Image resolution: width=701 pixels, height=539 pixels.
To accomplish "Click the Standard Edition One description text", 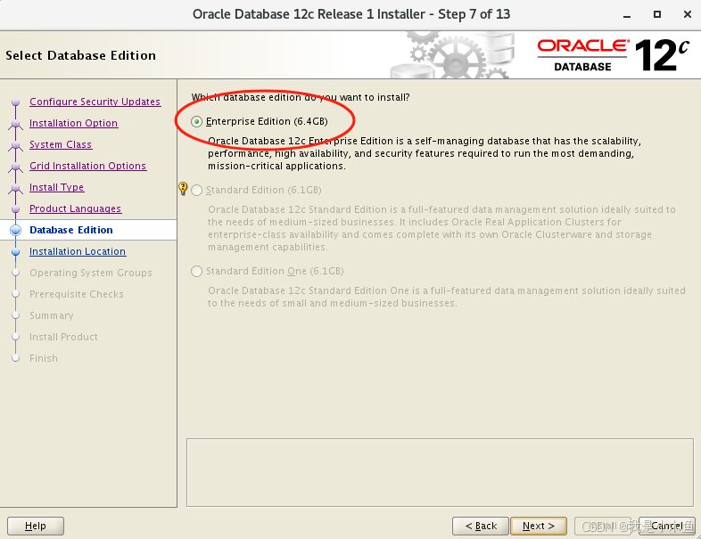I will (x=446, y=297).
